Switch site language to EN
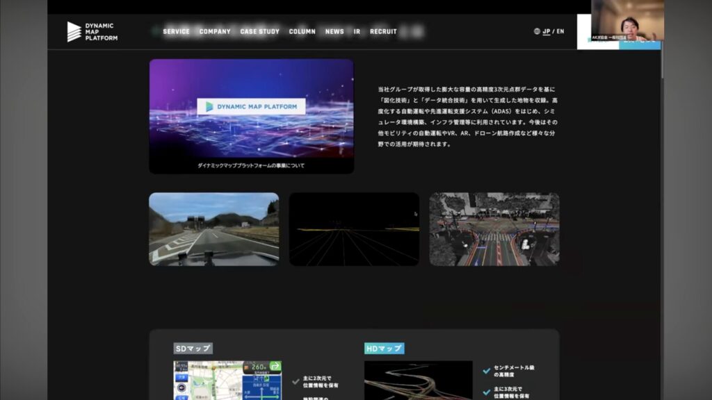 click(560, 31)
